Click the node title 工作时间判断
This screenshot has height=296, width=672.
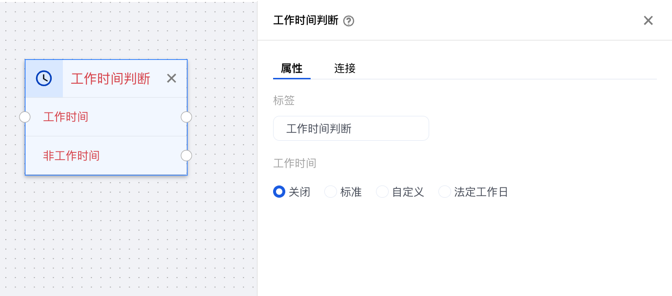coord(111,78)
